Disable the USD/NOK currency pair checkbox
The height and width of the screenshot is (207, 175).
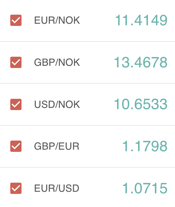[x=16, y=104]
